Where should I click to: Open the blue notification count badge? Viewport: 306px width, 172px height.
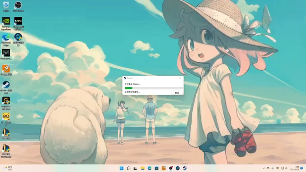[x=301, y=168]
